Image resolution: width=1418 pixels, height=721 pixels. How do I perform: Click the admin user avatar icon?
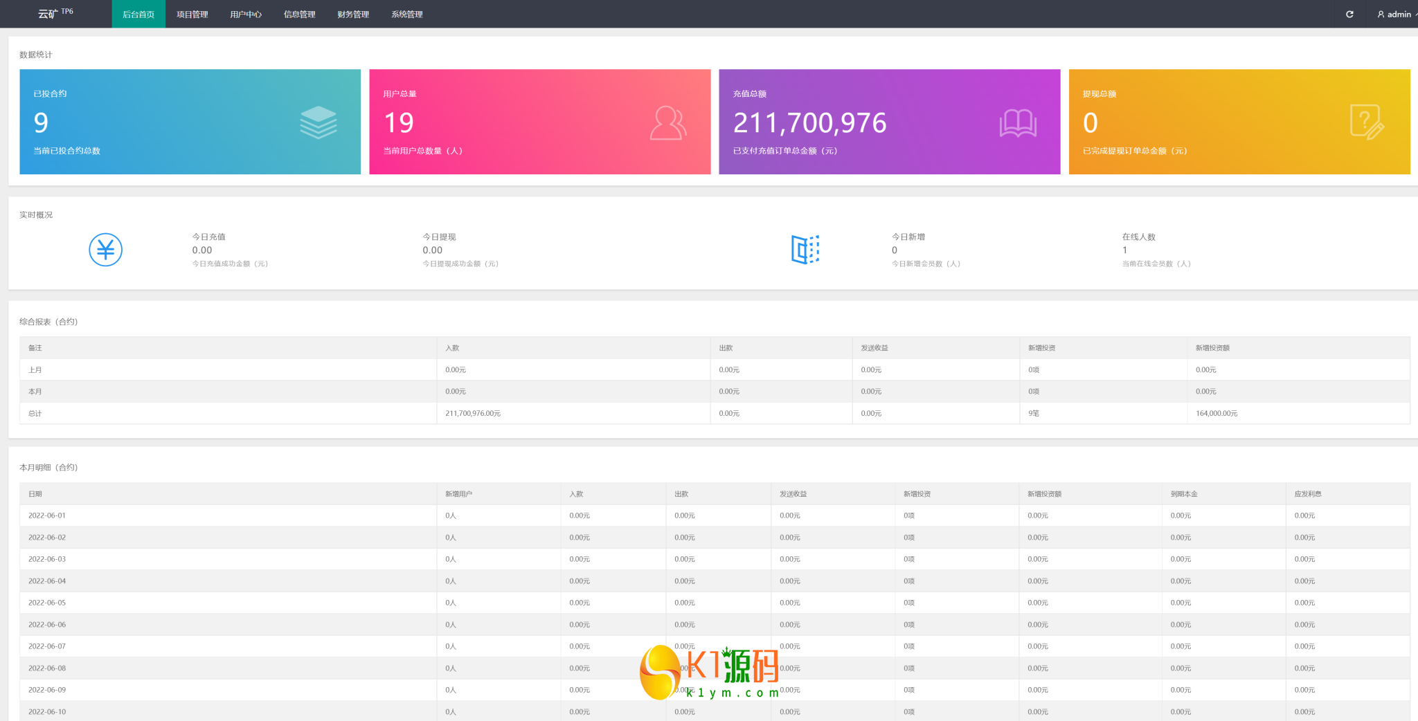pos(1381,14)
